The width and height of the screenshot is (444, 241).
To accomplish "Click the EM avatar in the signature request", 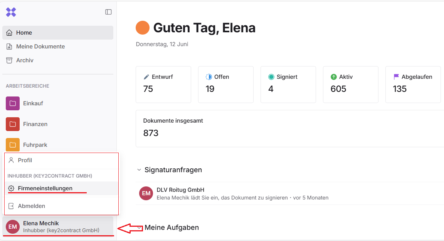I will 146,193.
